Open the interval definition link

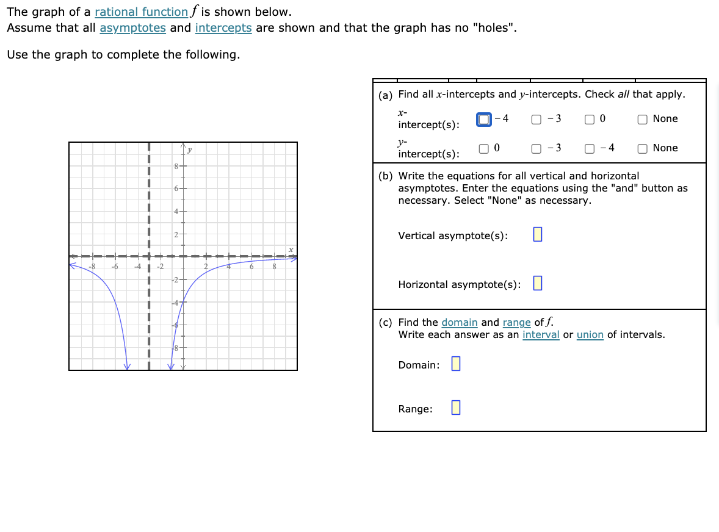pos(541,334)
